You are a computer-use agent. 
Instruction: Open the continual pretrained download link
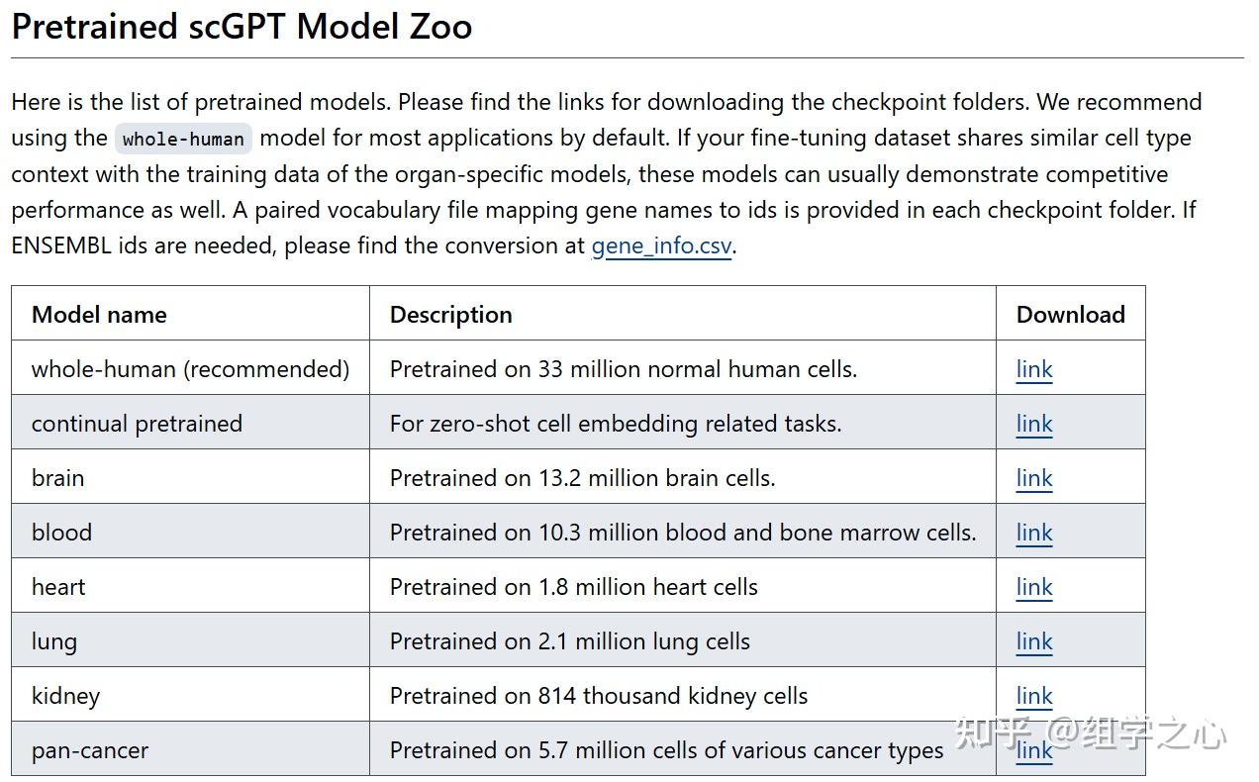tap(1033, 424)
